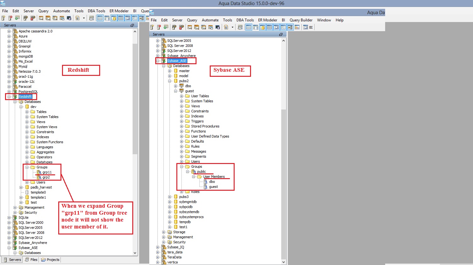
Task: Toggle second panel layout button in right window toolbar
Action: pyautogui.click(x=256, y=27)
